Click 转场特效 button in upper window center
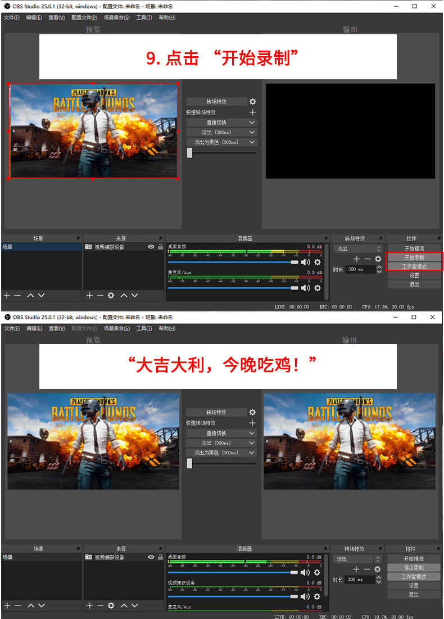The height and width of the screenshot is (619, 444). (217, 102)
